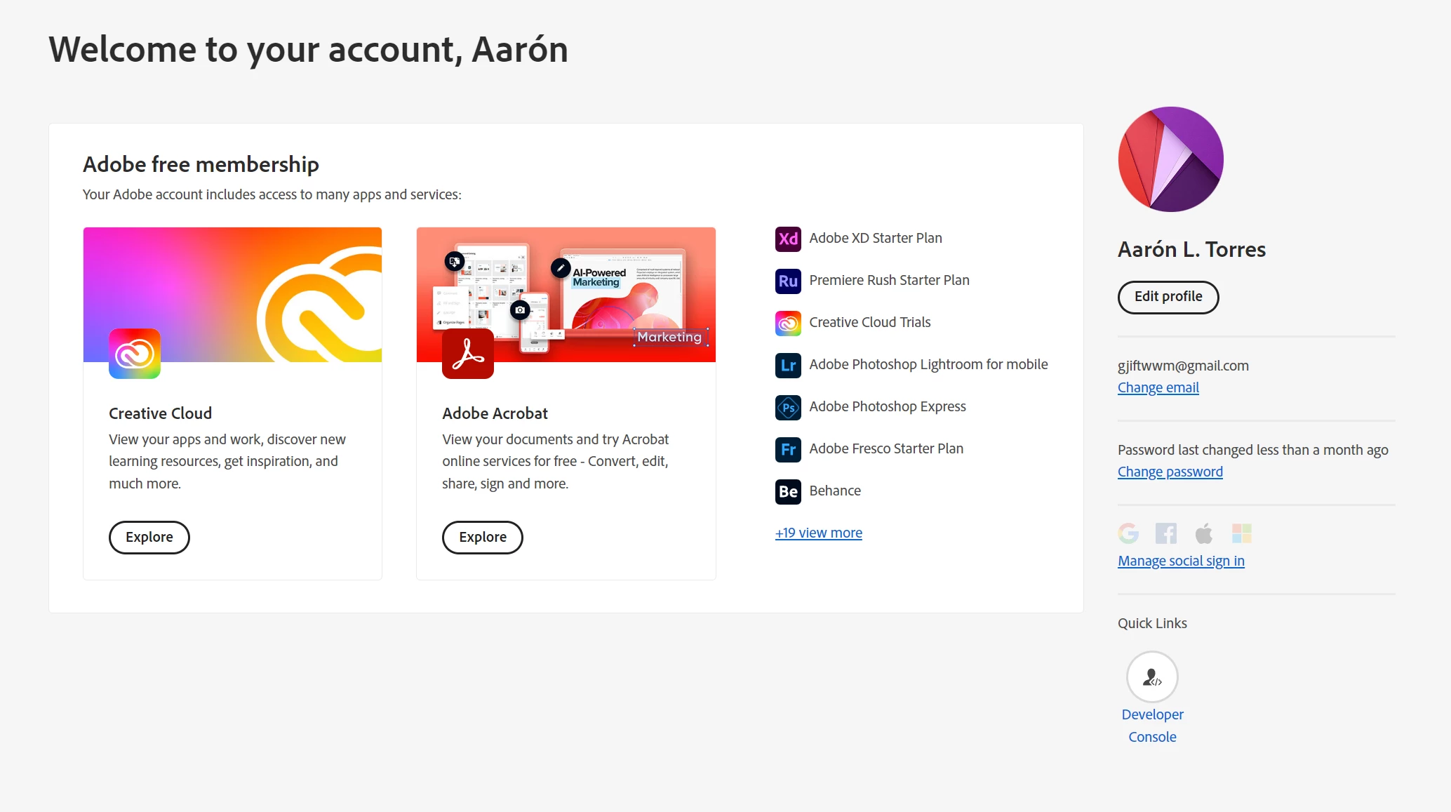Click the Adobe Fresco Fr icon
Screen dimensions: 1451x812
(x=788, y=449)
